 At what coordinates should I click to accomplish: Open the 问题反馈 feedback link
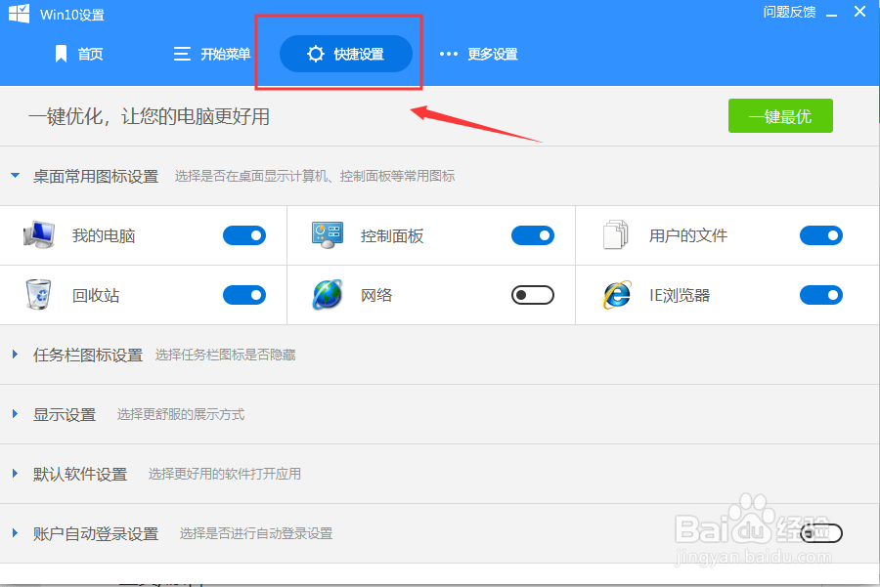(x=788, y=14)
